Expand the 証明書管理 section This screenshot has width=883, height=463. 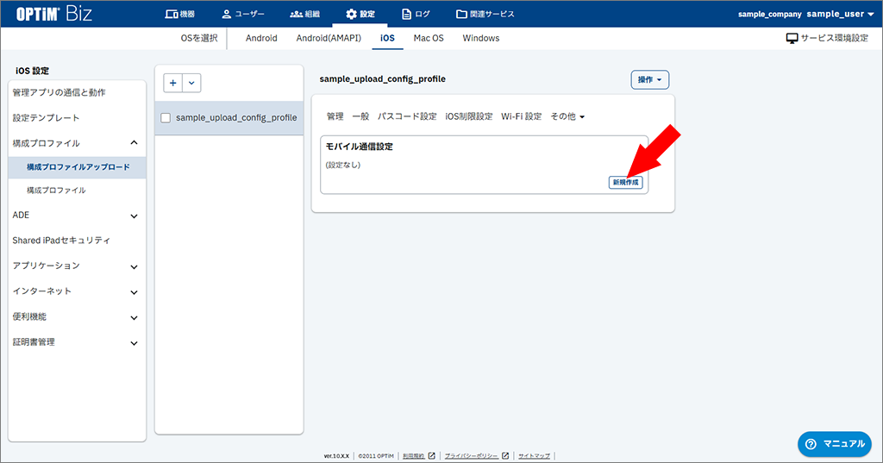pyautogui.click(x=77, y=342)
